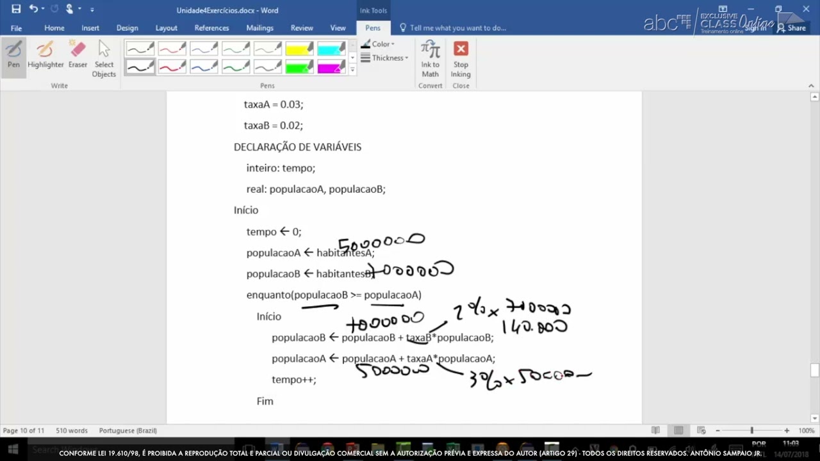Pick thin gray pen in top row

pyautogui.click(x=268, y=49)
